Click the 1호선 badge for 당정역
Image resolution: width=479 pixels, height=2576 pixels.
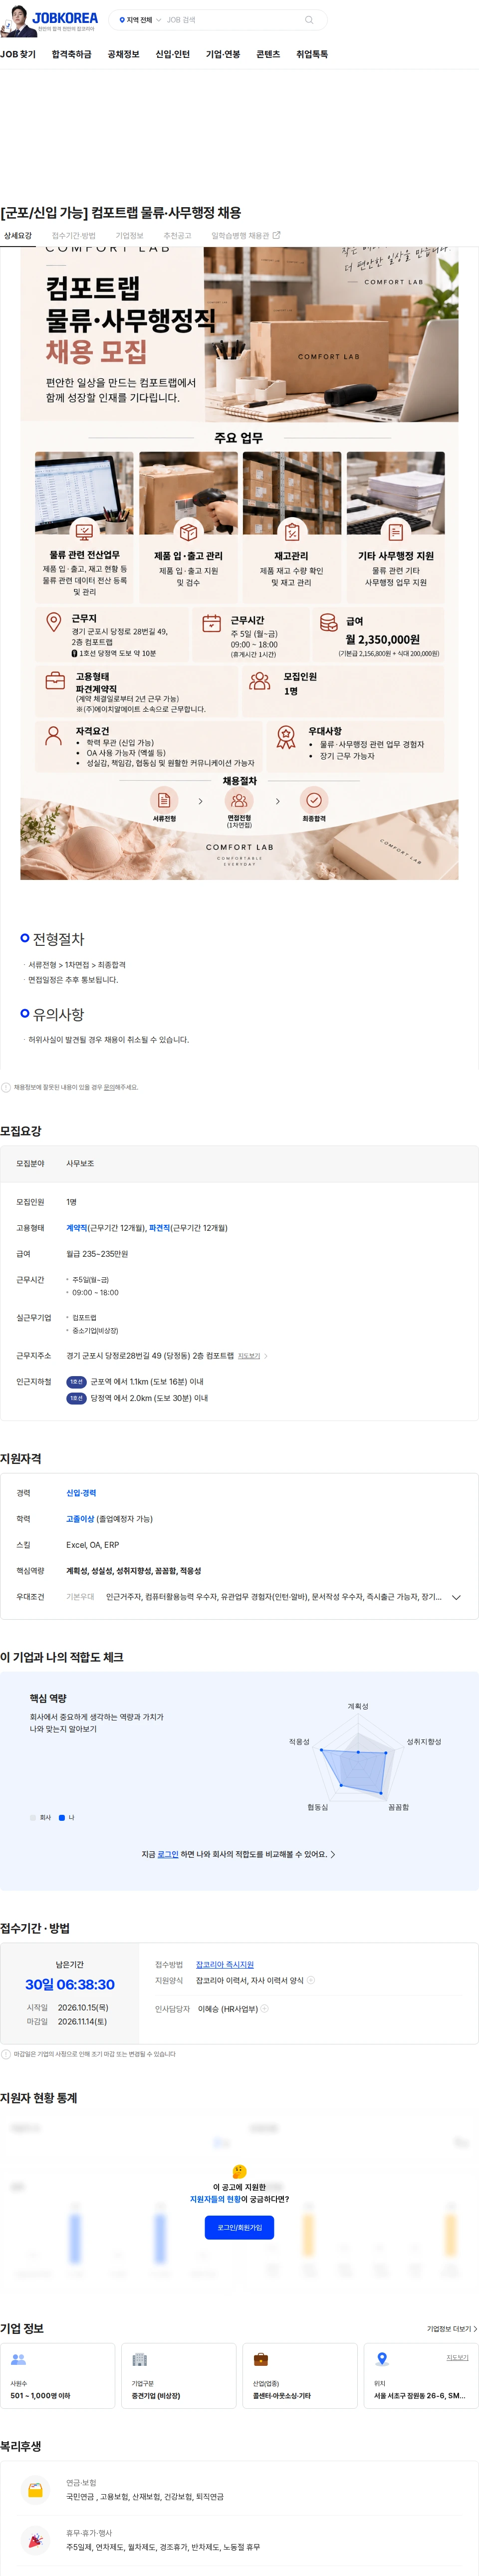(76, 1398)
